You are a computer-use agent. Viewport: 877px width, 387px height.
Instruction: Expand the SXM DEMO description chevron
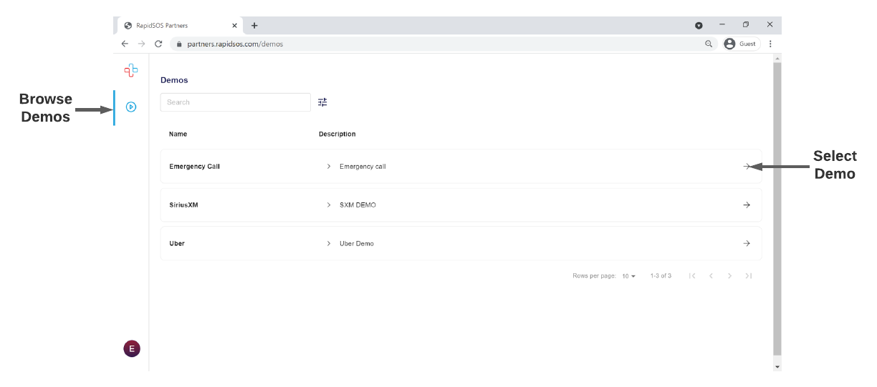point(329,205)
